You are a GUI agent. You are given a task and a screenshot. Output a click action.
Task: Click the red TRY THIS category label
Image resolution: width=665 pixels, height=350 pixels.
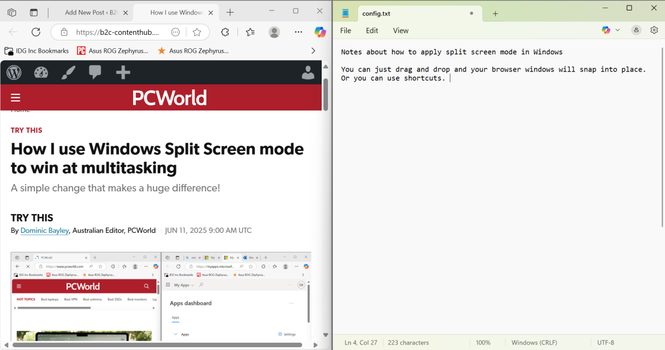click(26, 130)
